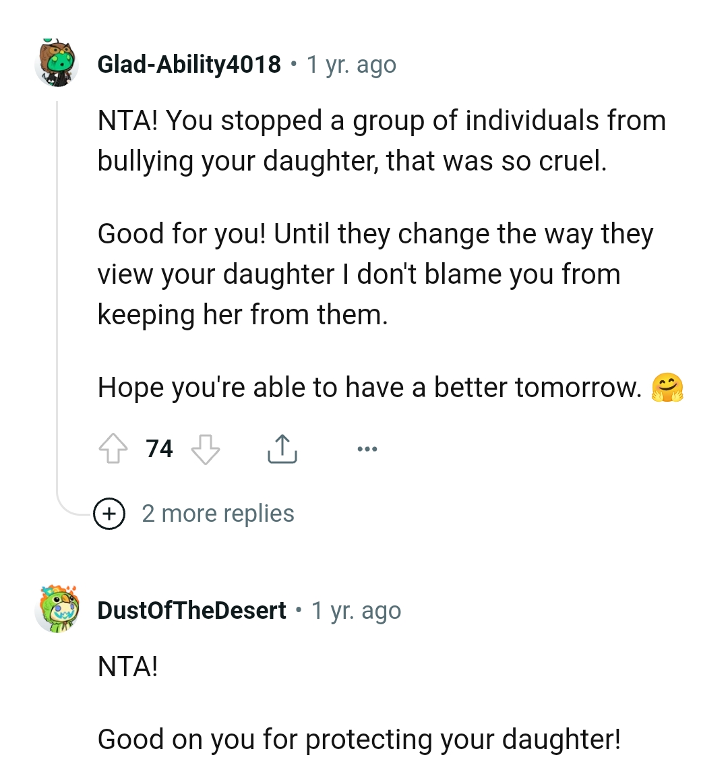
Task: Click the paragraph starting "NTA! You stopped"
Action: click(x=381, y=141)
